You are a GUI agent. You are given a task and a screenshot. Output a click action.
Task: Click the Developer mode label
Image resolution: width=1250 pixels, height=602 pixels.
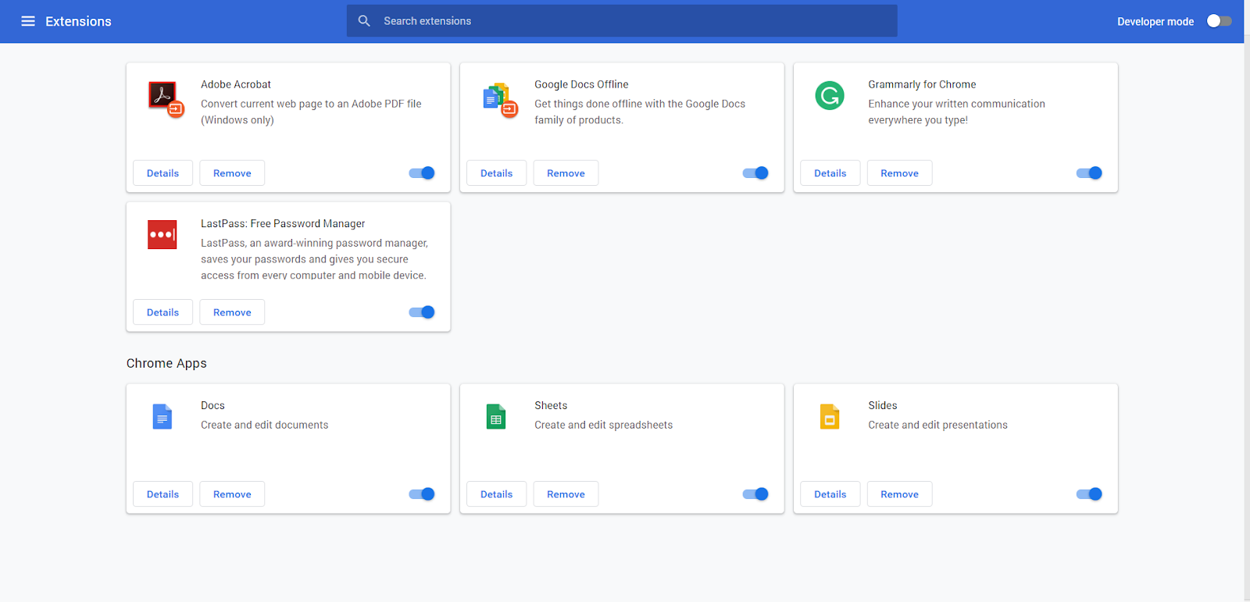[1155, 21]
